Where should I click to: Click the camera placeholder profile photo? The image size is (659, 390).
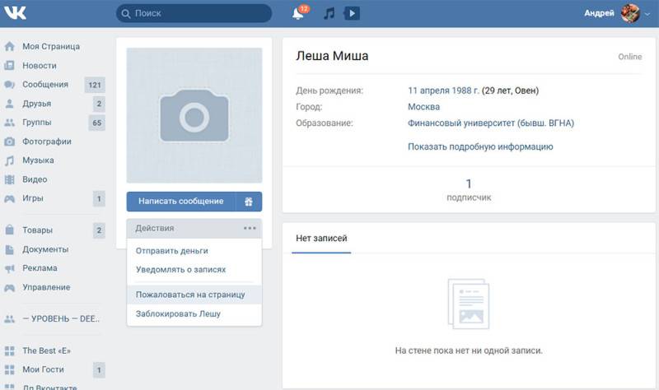(x=194, y=114)
